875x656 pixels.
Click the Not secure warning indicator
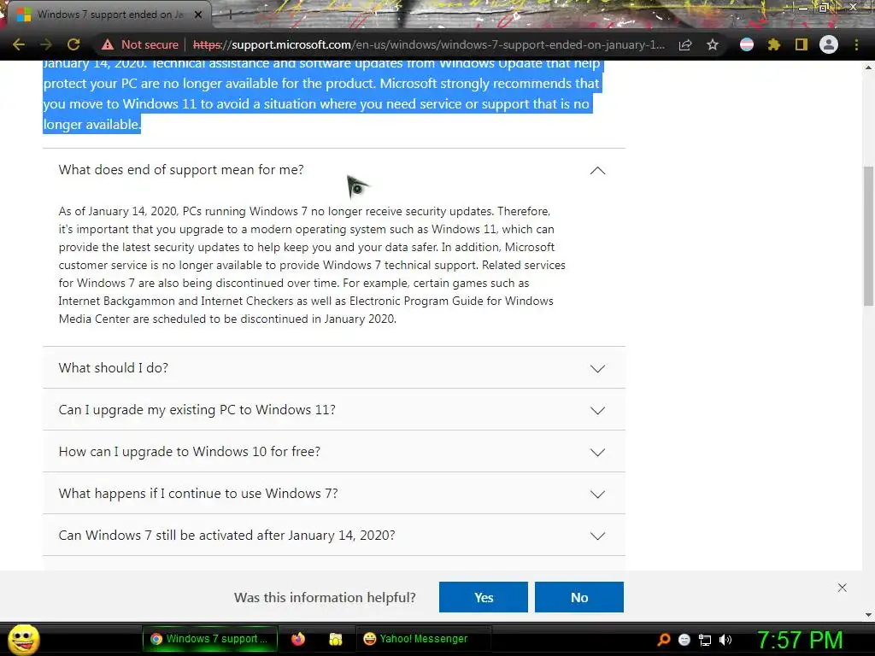pos(140,44)
